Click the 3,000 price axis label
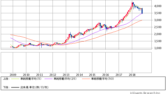 click(158, 20)
